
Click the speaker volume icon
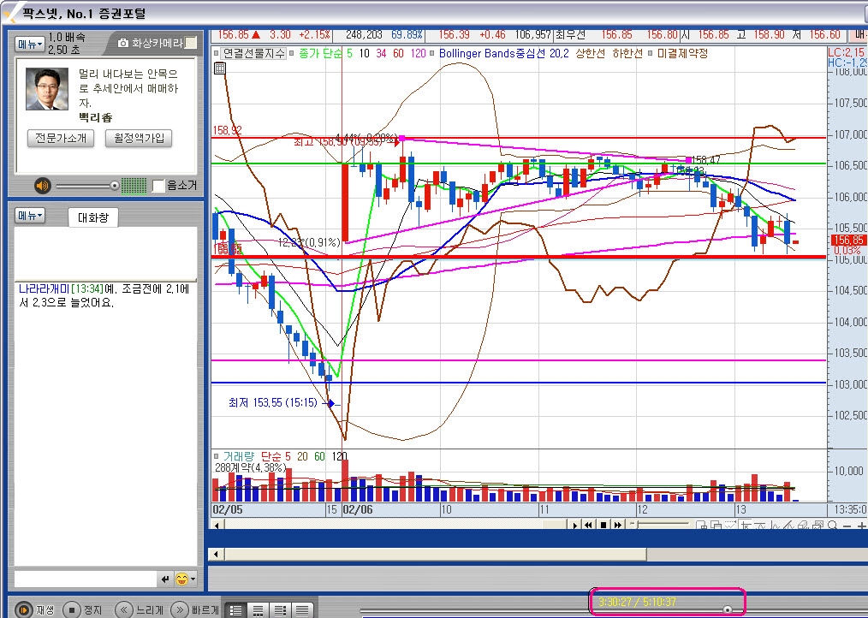coord(41,185)
